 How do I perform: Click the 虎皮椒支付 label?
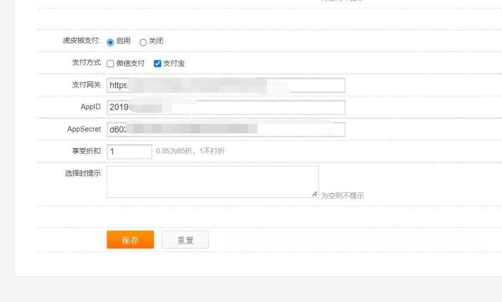point(81,41)
